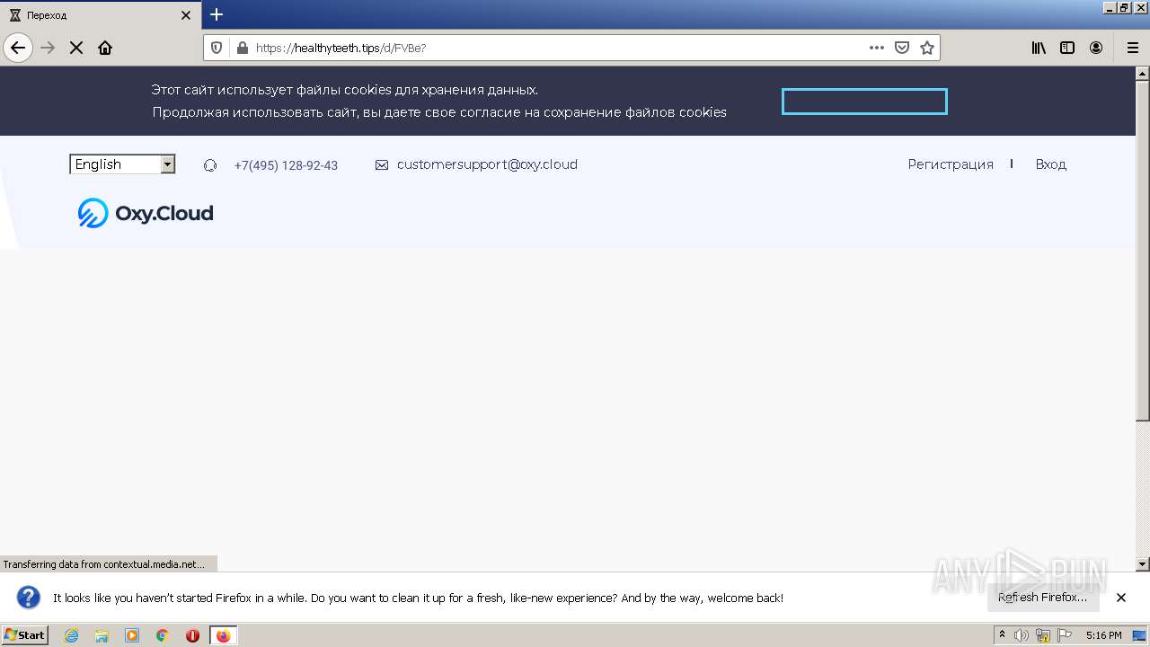Open Action Center flag icon

click(1064, 635)
